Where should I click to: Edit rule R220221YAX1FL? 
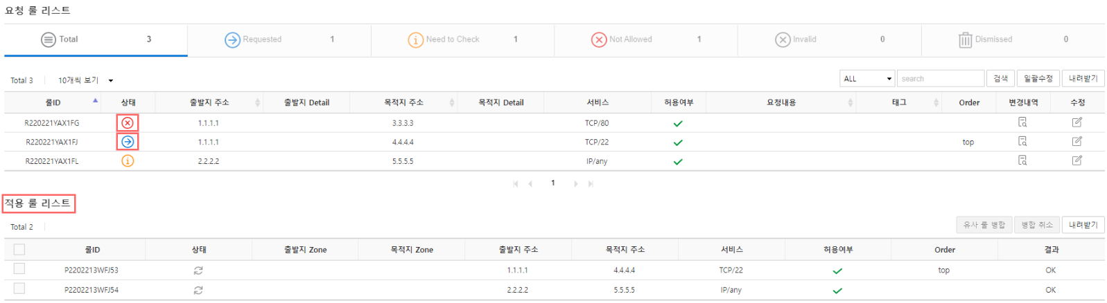tap(1077, 160)
